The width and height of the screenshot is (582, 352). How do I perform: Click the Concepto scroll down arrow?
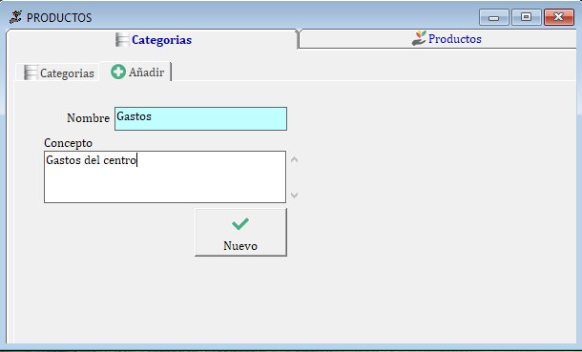[295, 195]
